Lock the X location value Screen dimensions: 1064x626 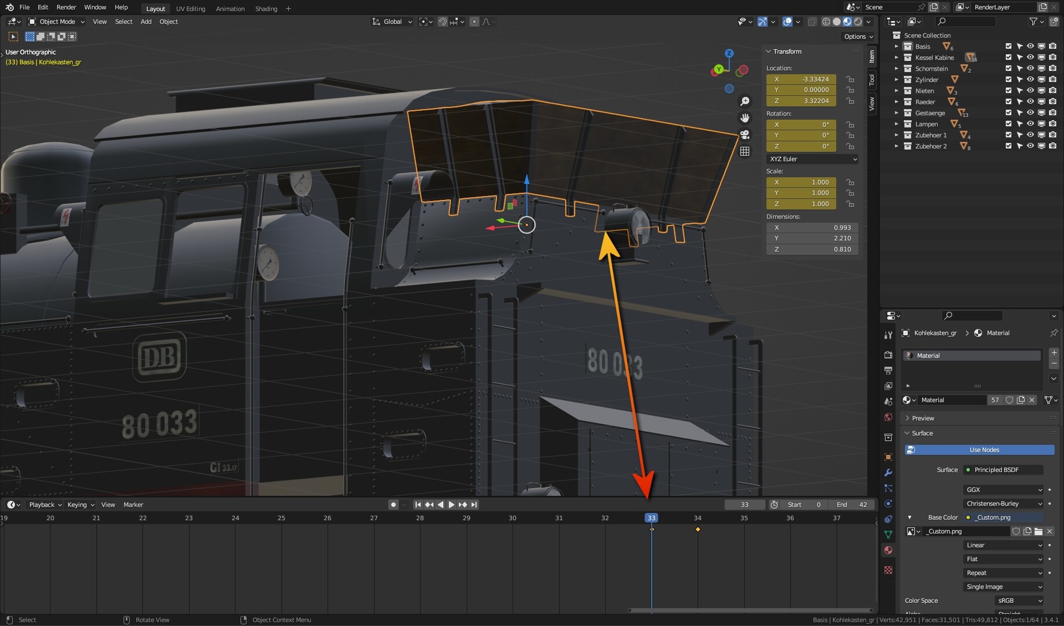point(850,79)
